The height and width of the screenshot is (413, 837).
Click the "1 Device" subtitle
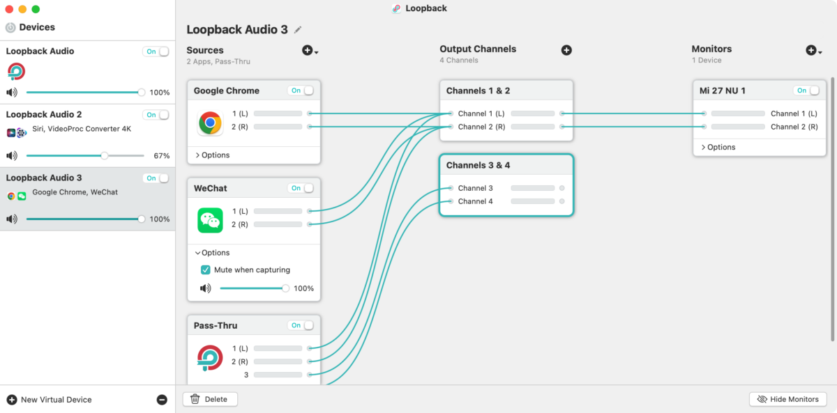[707, 61]
